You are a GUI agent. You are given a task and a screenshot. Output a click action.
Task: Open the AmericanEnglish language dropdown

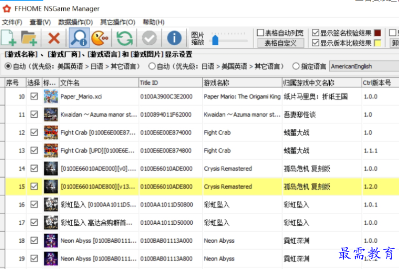(x=364, y=66)
